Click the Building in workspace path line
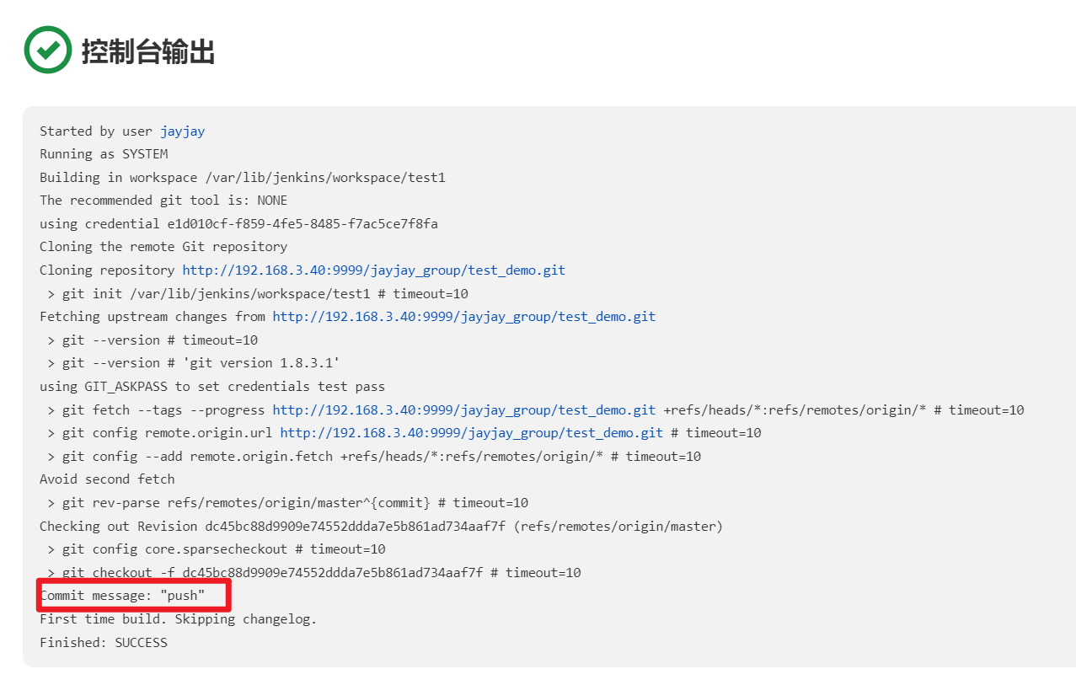The height and width of the screenshot is (685, 1076). 242,178
